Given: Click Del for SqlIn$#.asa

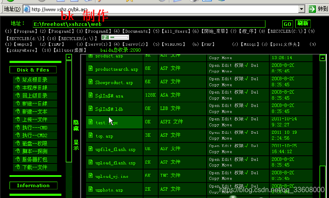Looking at the screenshot, I should 255,92.
